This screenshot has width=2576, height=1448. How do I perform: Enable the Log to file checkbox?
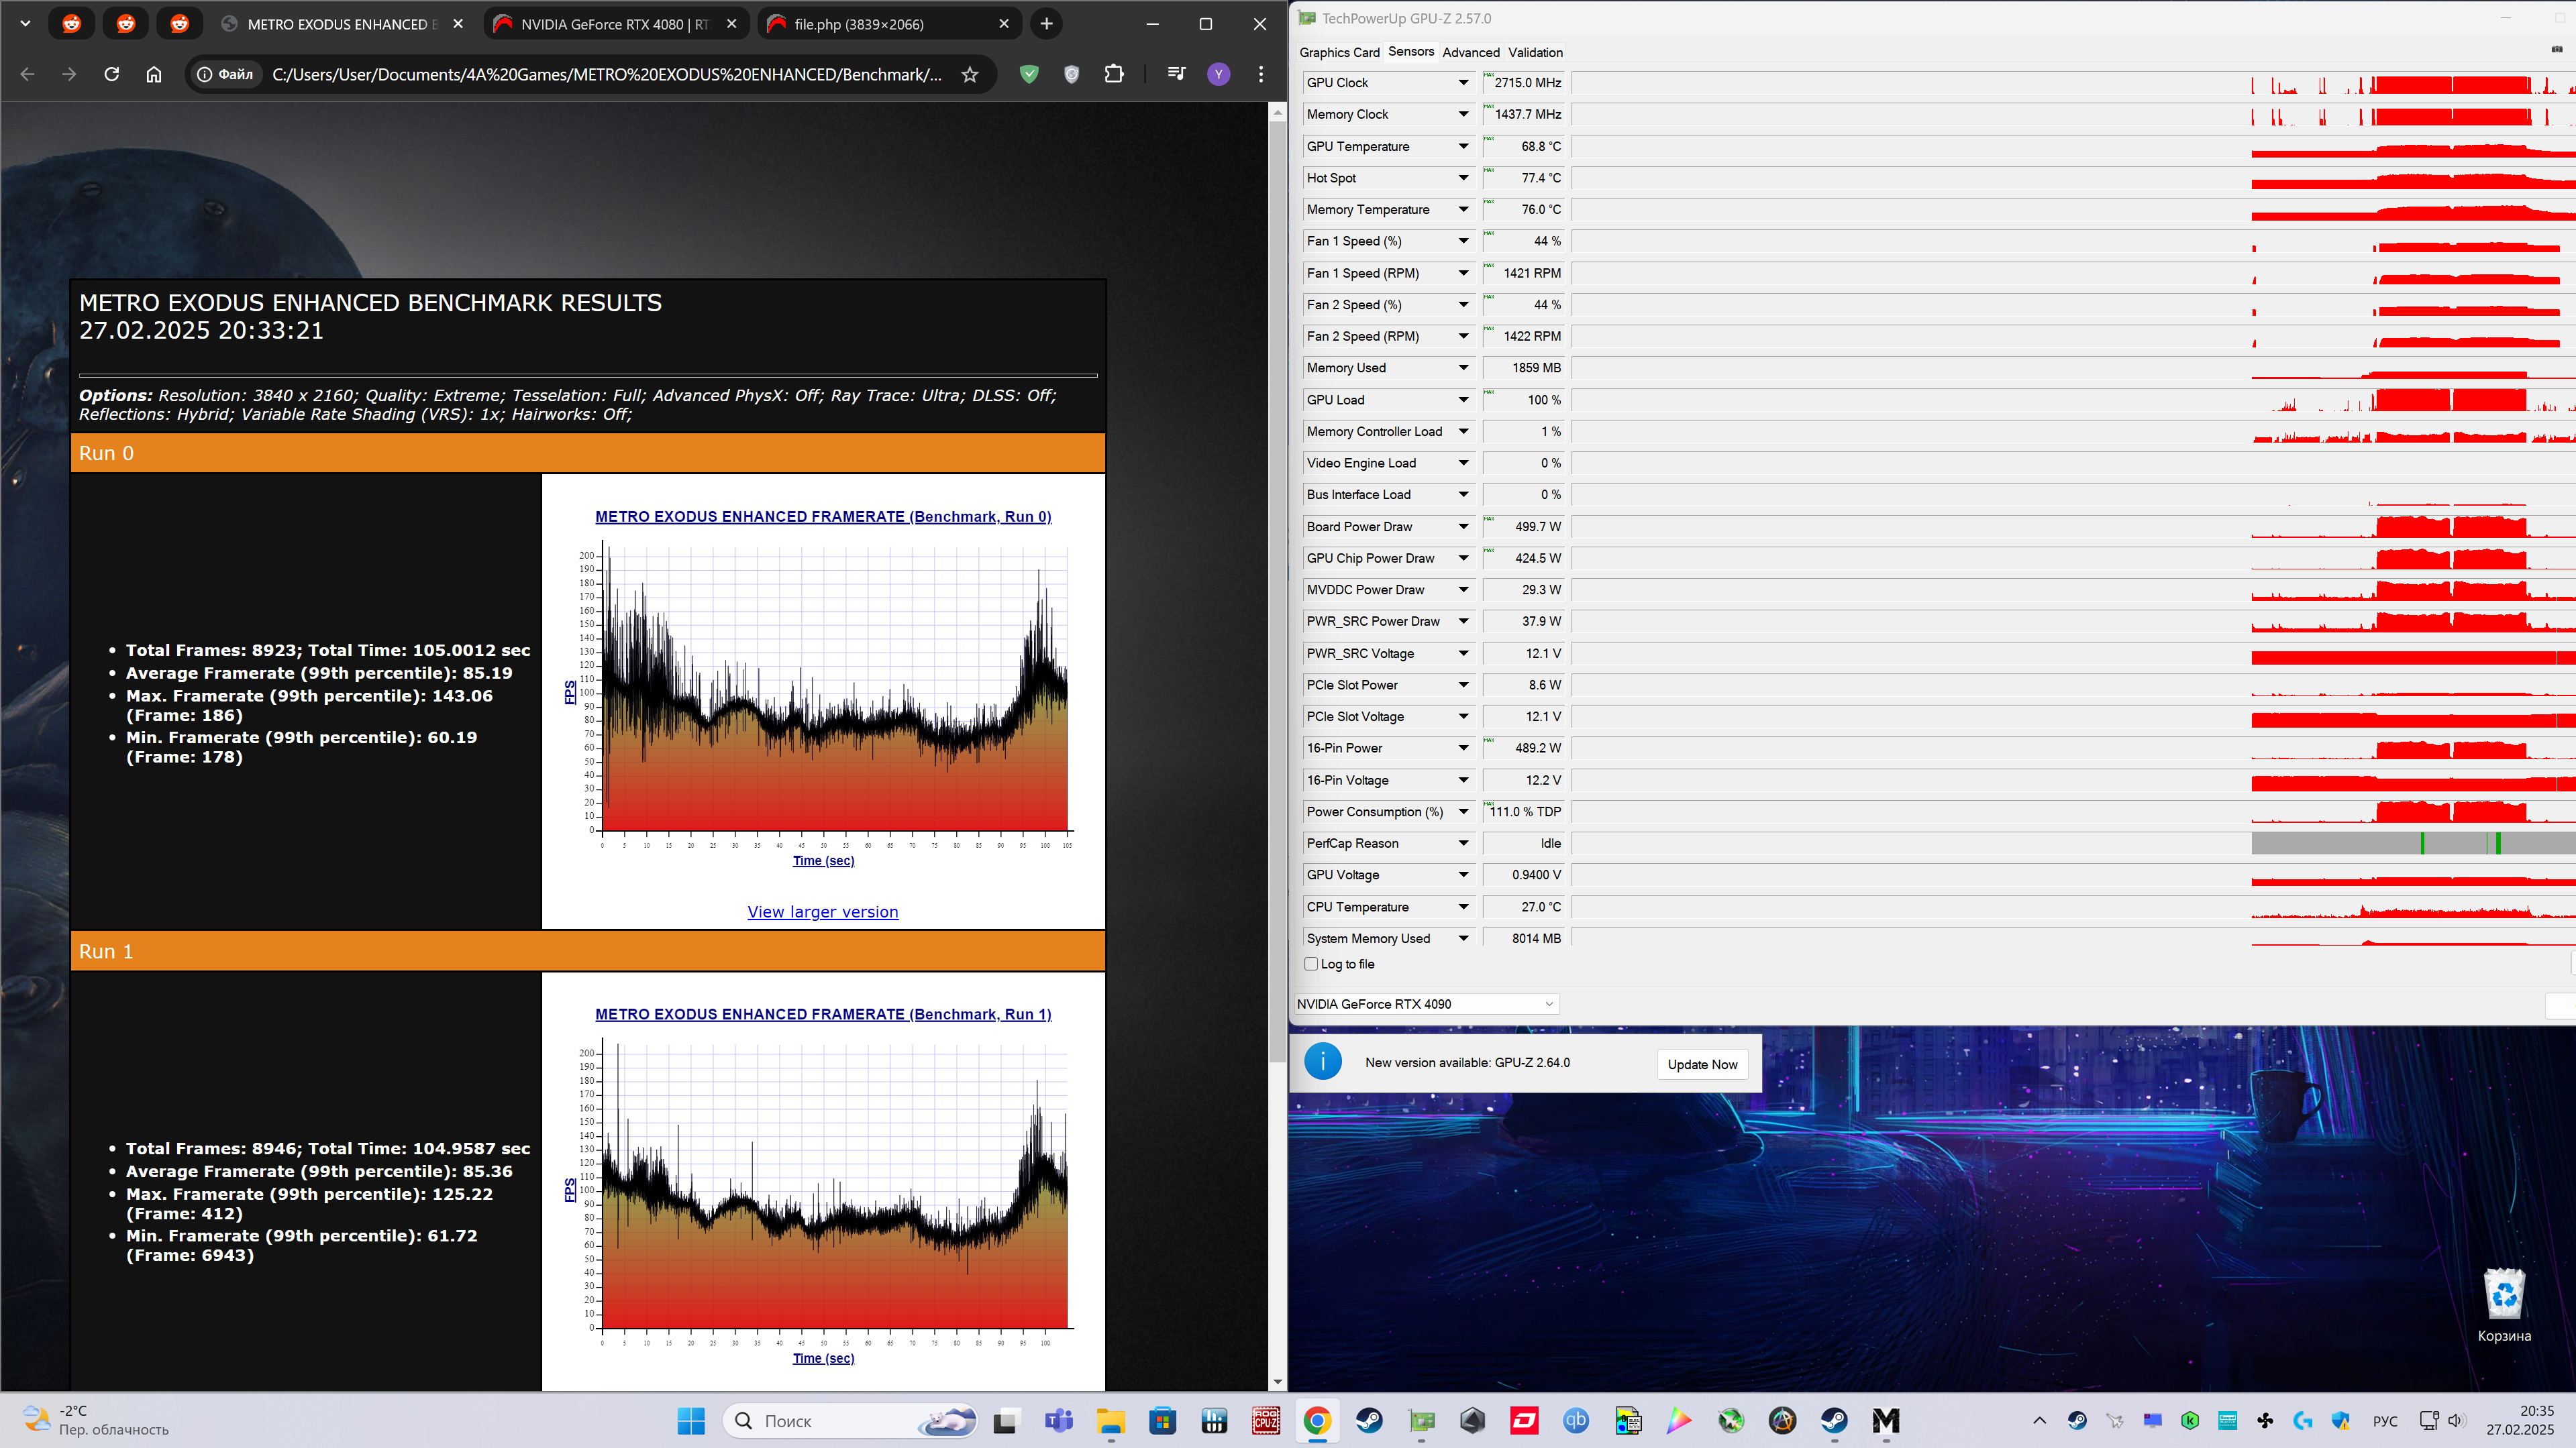pyautogui.click(x=1311, y=964)
